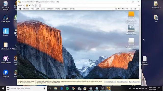Image resolution: width=163 pixels, height=91 pixels.
Task: Click the 'Escribe aquí para buscar' search box
Action: click(x=26, y=88)
